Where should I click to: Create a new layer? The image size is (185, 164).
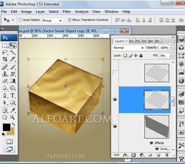(x=158, y=155)
